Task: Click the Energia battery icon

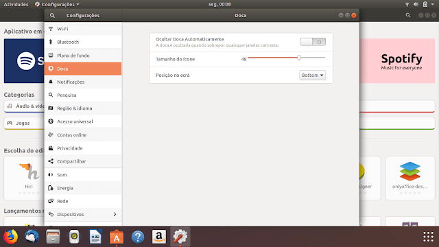Action: pyautogui.click(x=51, y=188)
